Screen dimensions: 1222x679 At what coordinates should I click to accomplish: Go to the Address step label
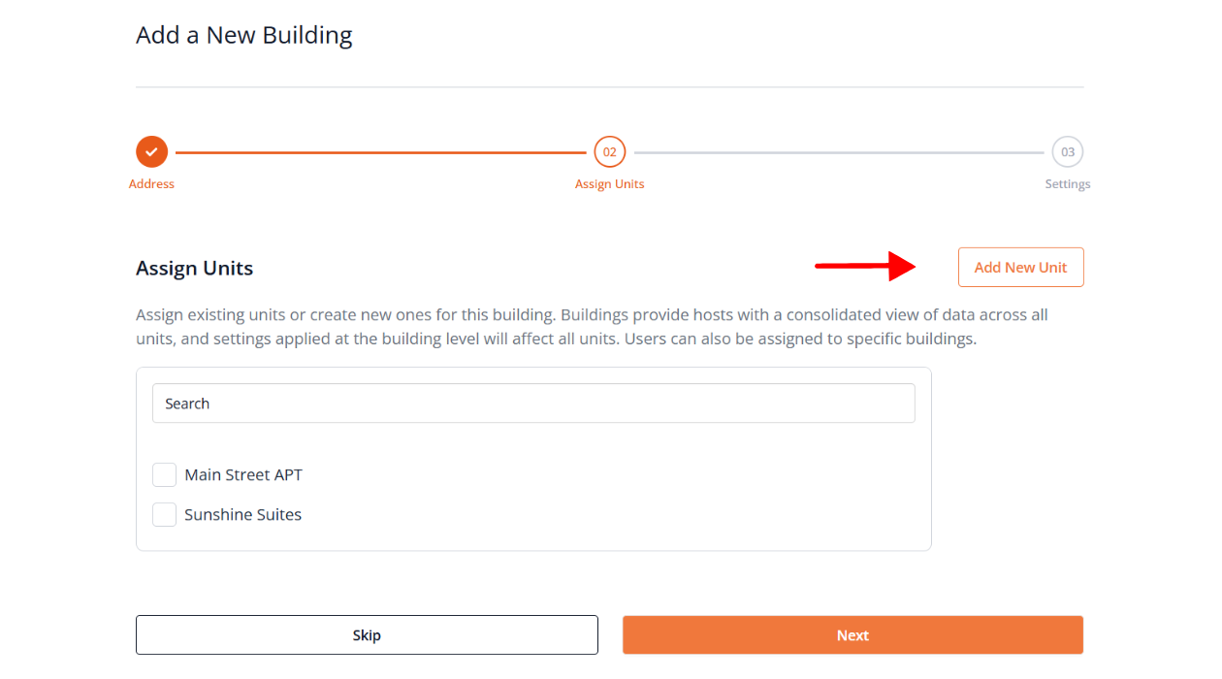click(151, 184)
